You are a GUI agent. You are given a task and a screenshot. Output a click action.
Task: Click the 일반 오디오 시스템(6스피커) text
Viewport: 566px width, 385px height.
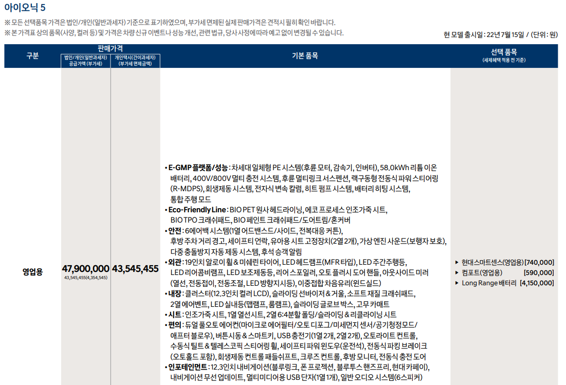(381, 377)
